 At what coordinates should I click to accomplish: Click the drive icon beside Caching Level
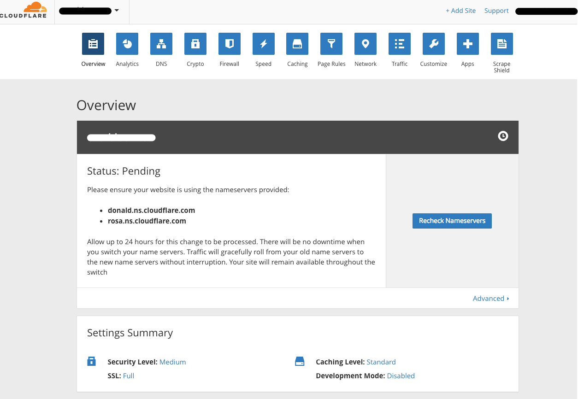click(x=300, y=361)
